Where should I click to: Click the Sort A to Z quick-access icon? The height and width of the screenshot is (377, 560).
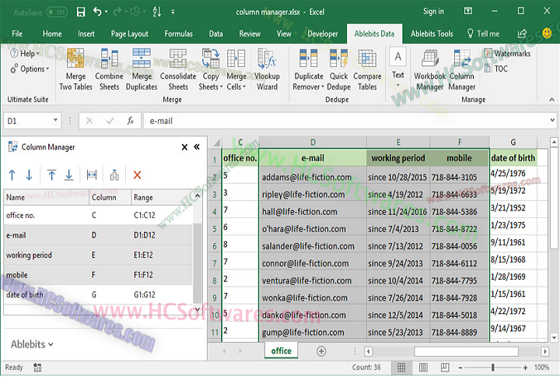156,12
